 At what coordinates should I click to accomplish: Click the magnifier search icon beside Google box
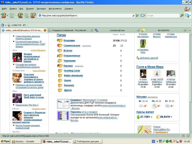tap(182, 15)
